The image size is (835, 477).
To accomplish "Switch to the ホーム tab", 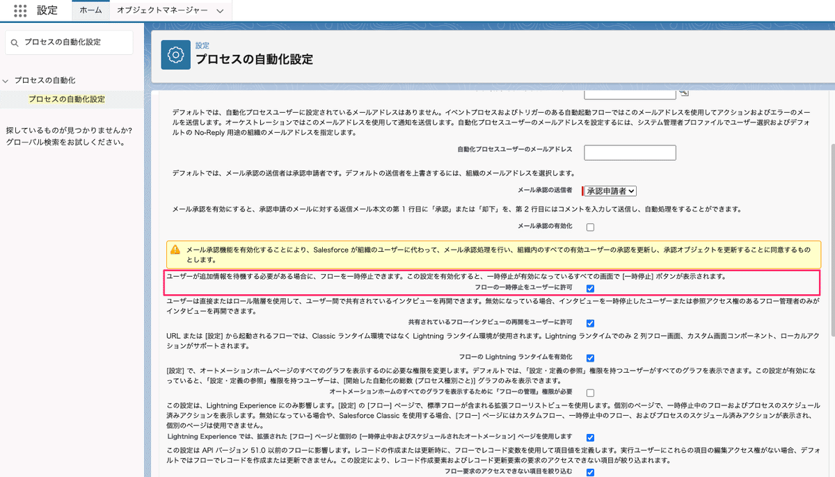I will 90,10.
